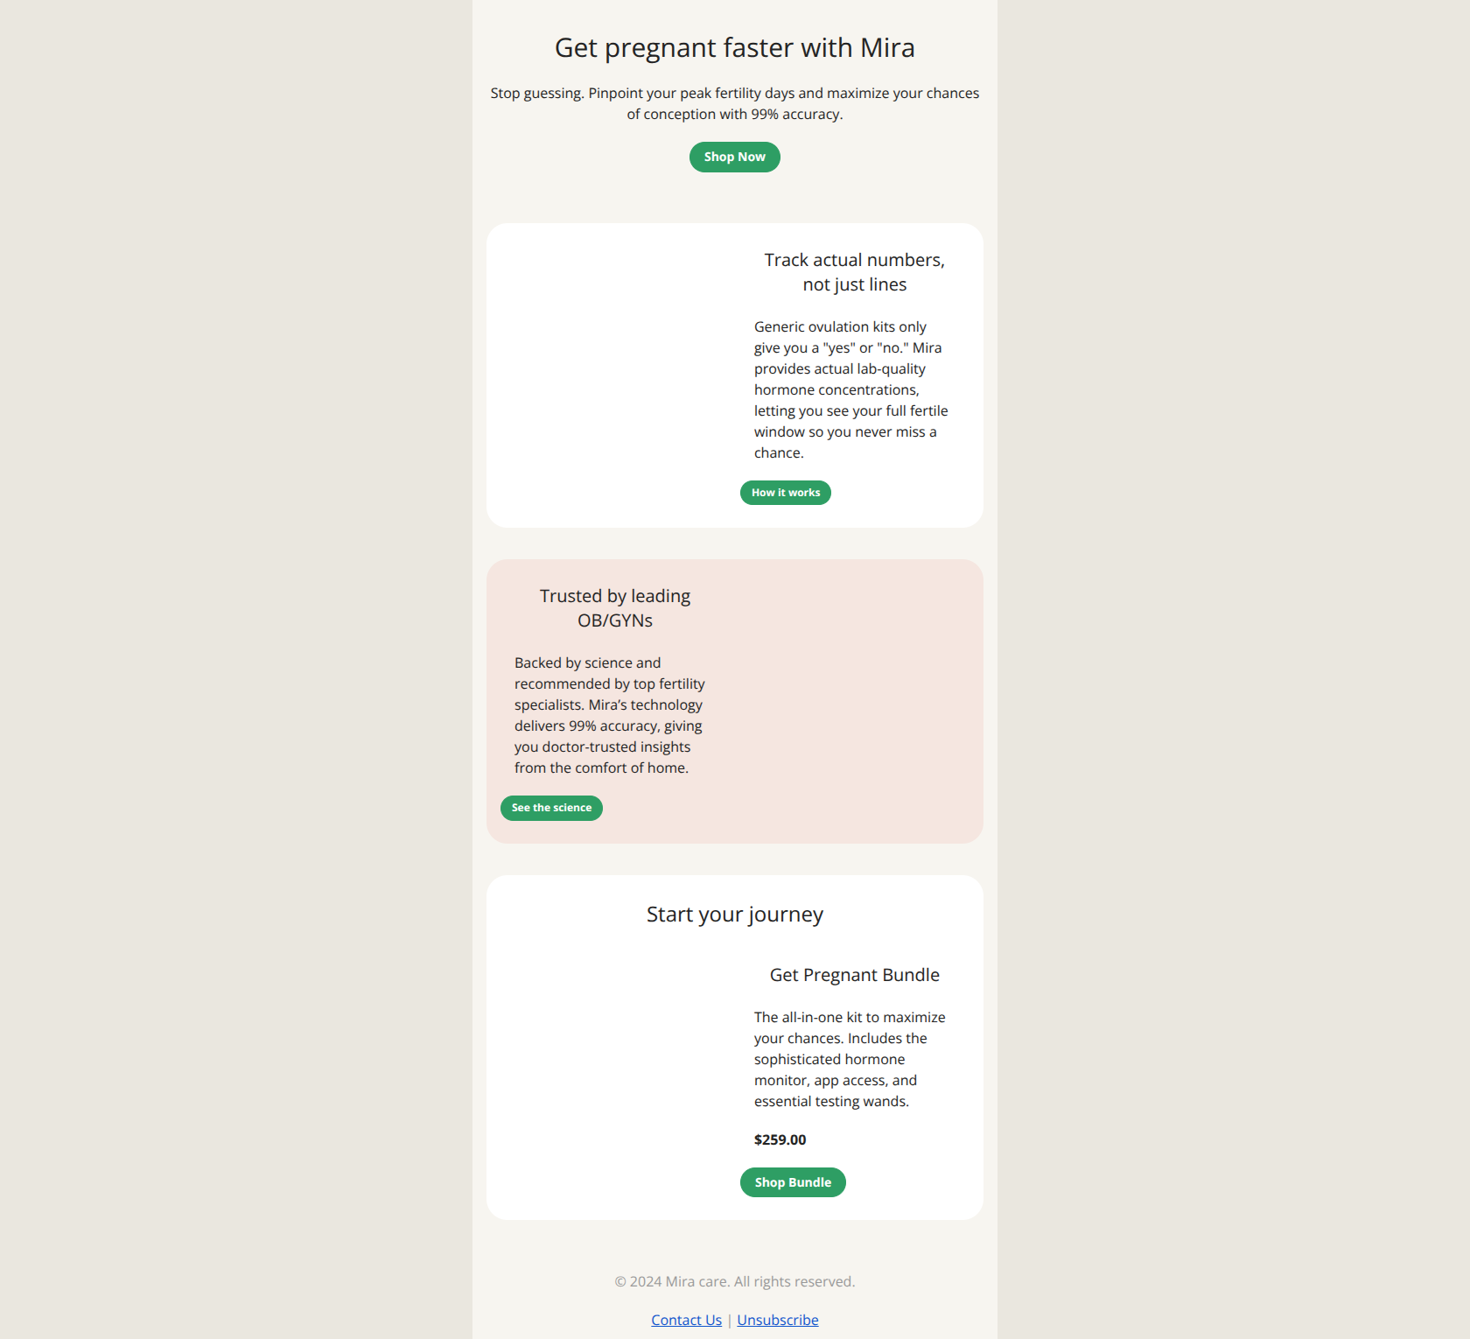1470x1339 pixels.
Task: Click the "Backed by science" paragraph
Action: coord(609,715)
